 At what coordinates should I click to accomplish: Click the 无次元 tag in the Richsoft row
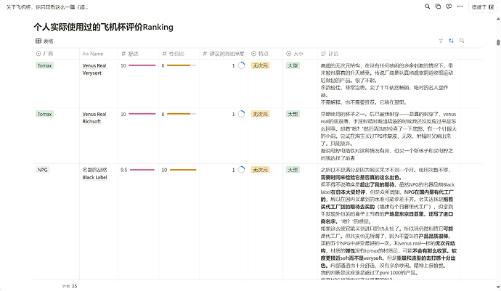pos(260,114)
